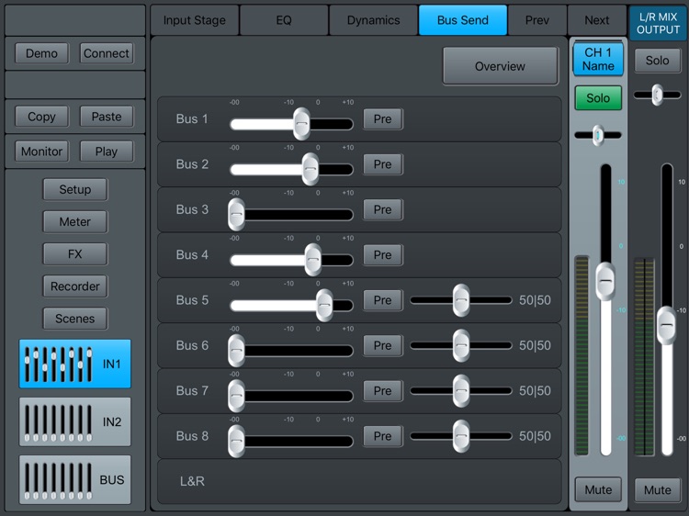Select the IN1 fader bank thumbnail
This screenshot has width=689, height=516.
tap(74, 364)
